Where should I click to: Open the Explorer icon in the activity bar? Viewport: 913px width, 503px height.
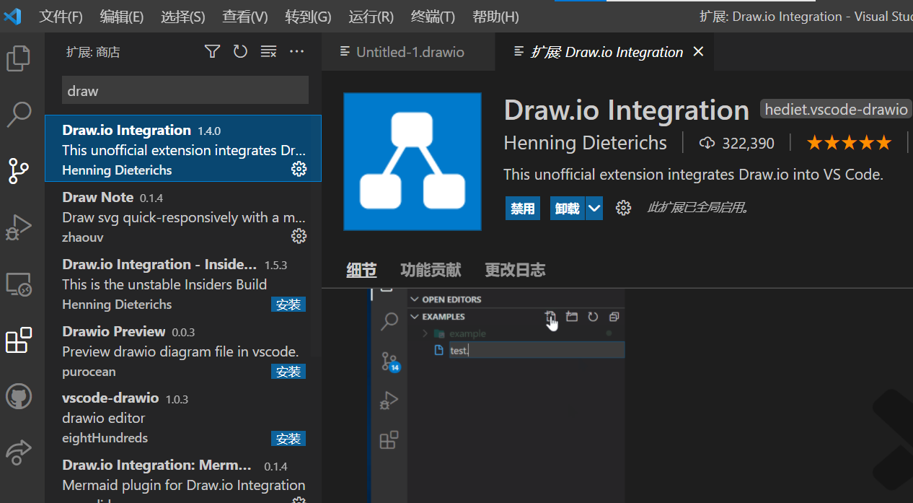(x=19, y=58)
